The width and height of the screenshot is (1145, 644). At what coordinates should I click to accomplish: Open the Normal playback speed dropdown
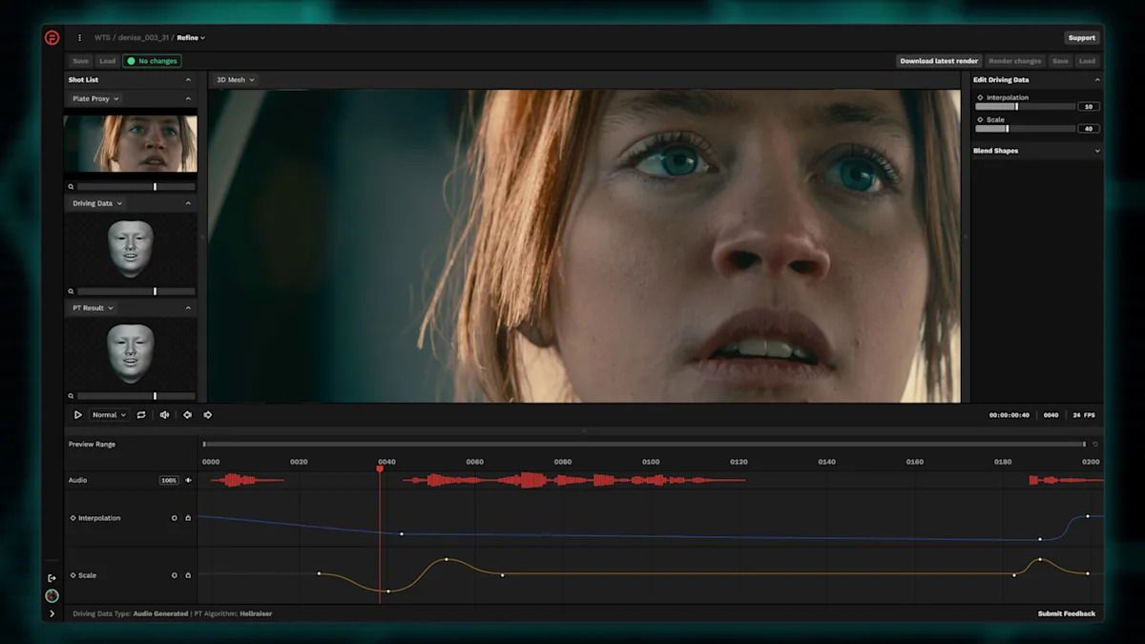tap(108, 414)
